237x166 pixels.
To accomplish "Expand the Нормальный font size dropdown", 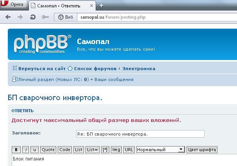I will (160, 150).
